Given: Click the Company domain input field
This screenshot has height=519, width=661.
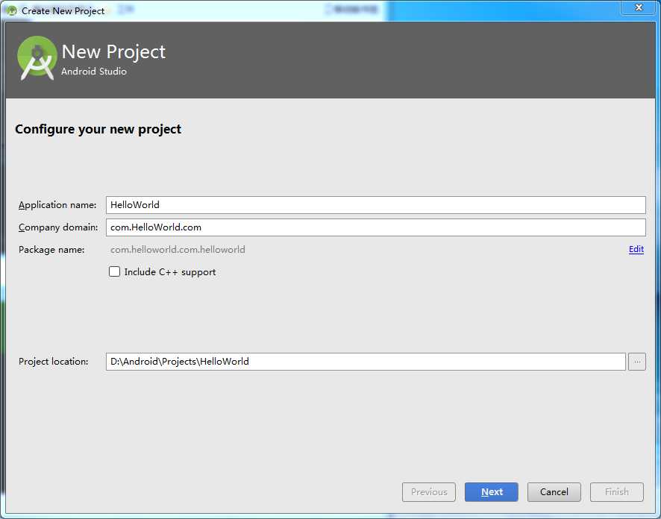Looking at the screenshot, I should pyautogui.click(x=375, y=227).
